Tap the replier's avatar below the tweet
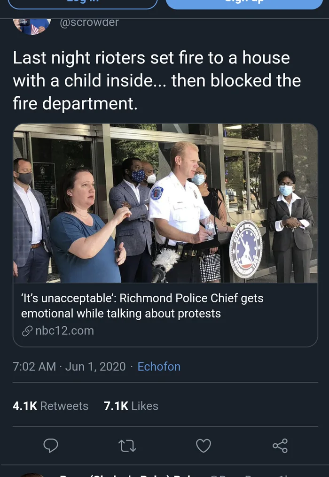This screenshot has width=329, height=477. [33, 473]
